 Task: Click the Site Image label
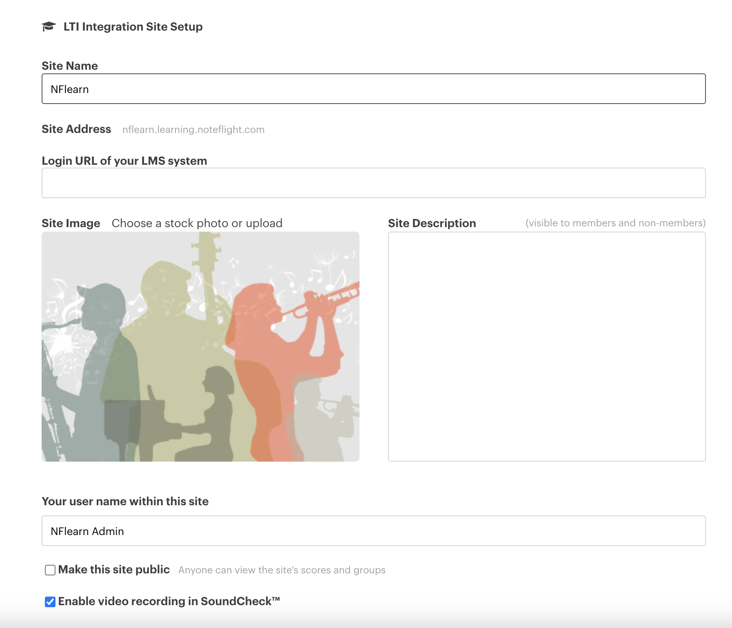(71, 223)
